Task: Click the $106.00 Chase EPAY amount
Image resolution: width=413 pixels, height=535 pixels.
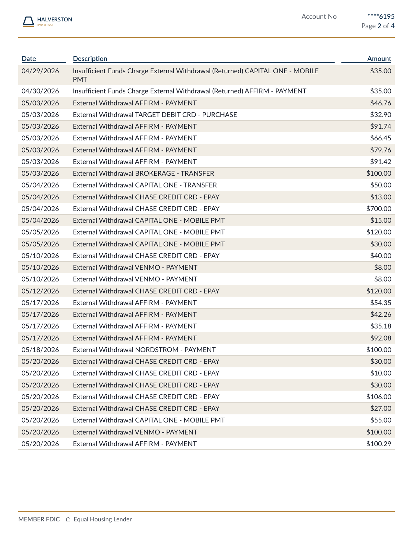Action: [379, 397]
